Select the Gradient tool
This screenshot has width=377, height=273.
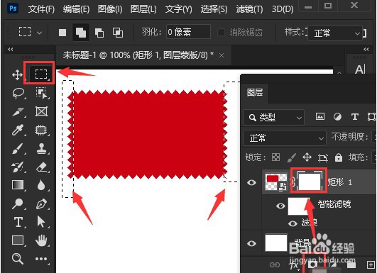point(18,185)
